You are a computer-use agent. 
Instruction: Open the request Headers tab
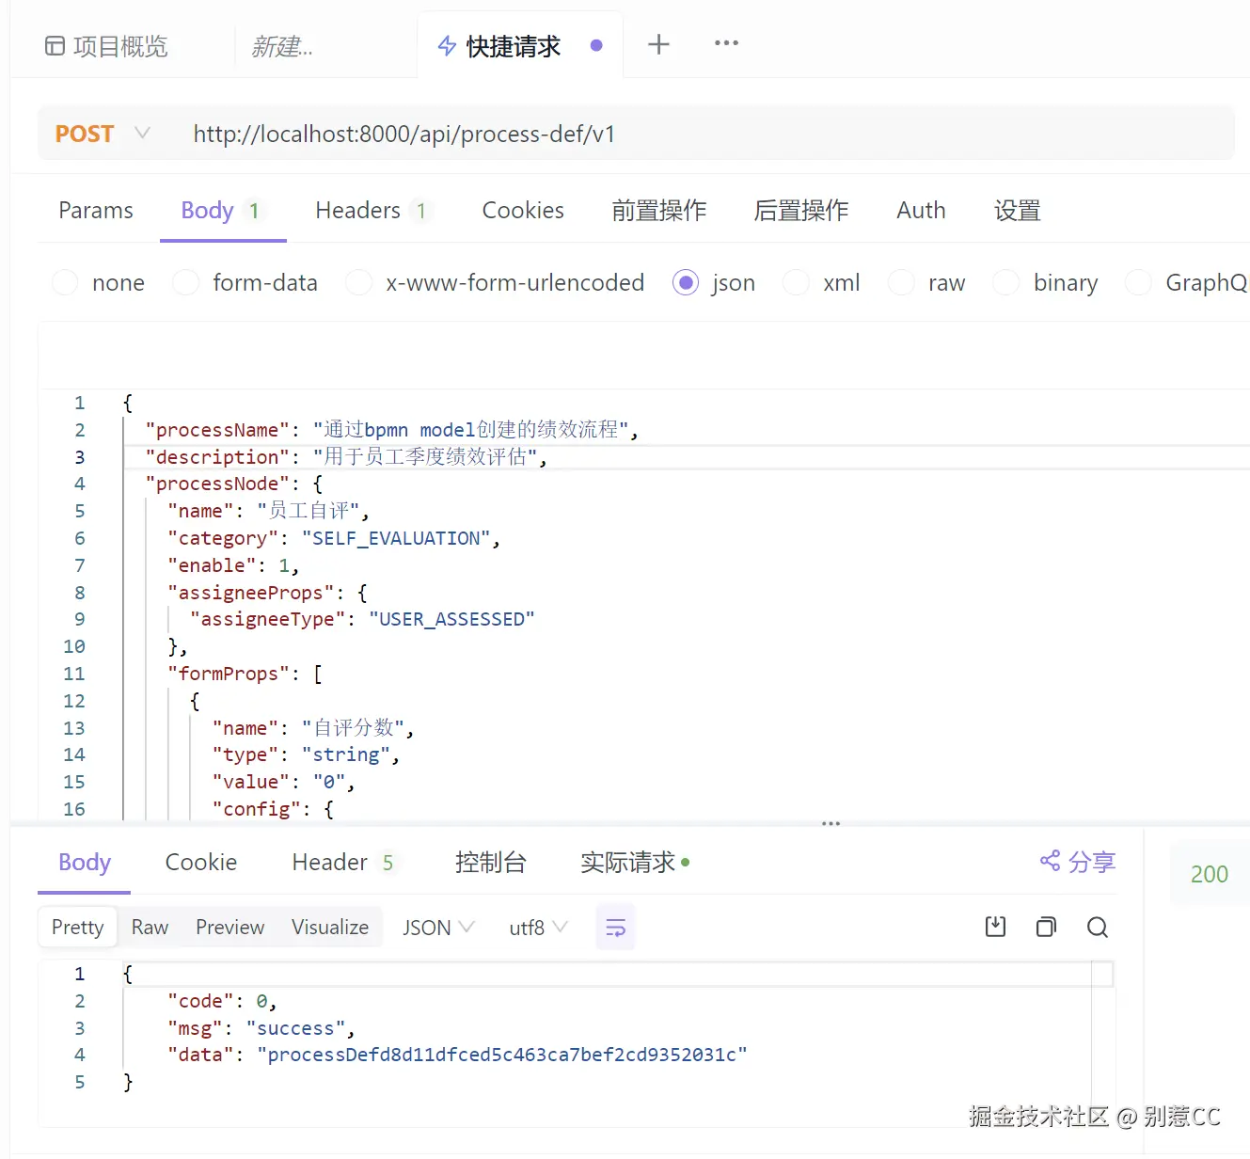click(x=372, y=210)
